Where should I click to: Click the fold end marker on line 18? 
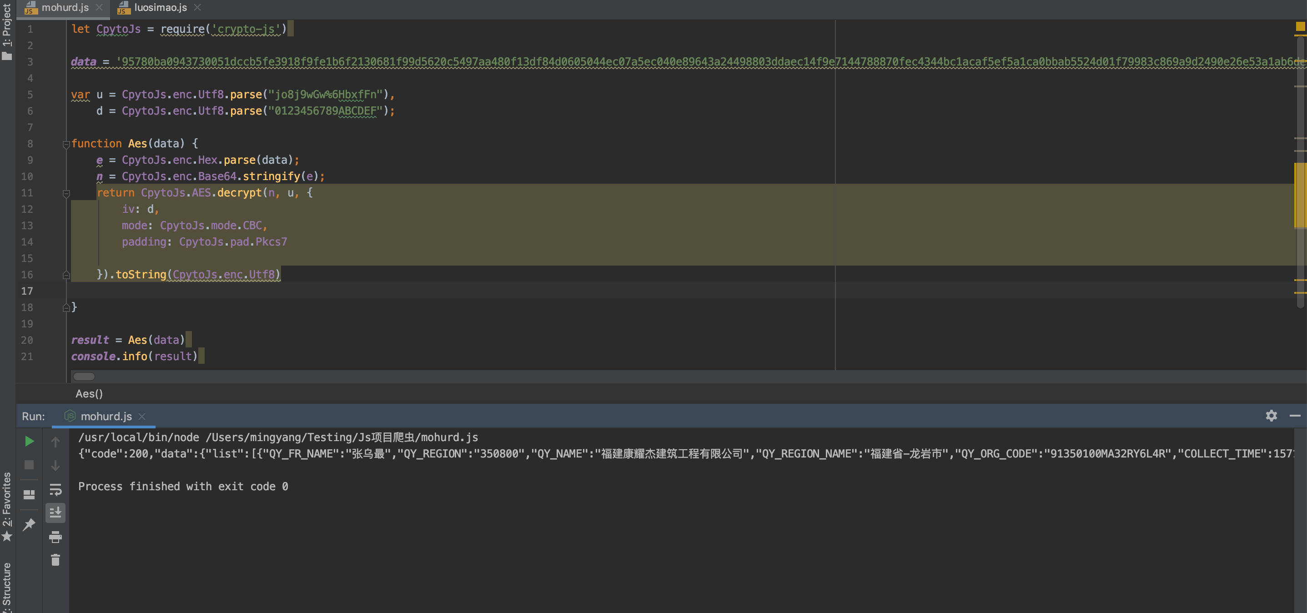[66, 307]
